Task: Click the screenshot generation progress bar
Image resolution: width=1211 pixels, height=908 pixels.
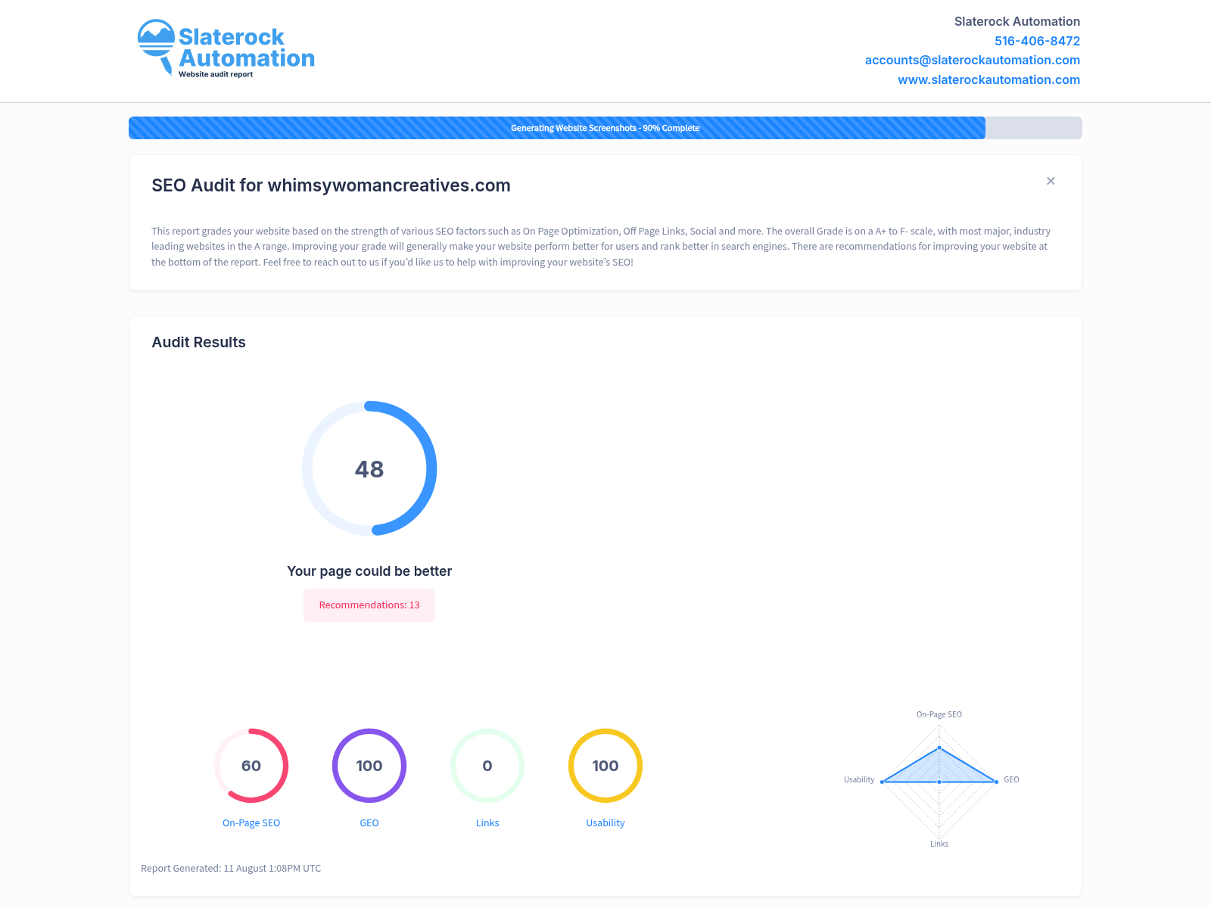Action: (x=605, y=128)
